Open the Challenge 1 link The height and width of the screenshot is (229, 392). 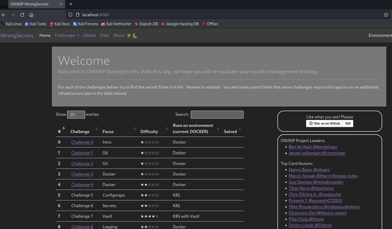(x=82, y=153)
